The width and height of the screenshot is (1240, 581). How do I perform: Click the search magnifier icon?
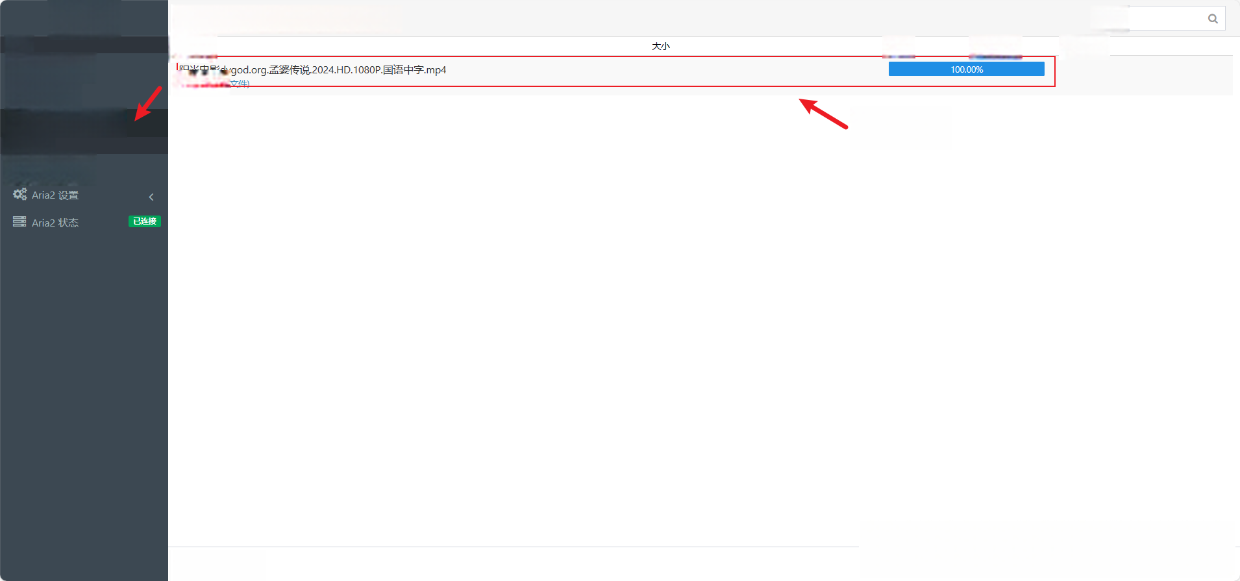pyautogui.click(x=1212, y=19)
